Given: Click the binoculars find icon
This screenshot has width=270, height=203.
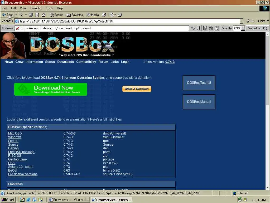Looking at the screenshot, I should (211, 28).
